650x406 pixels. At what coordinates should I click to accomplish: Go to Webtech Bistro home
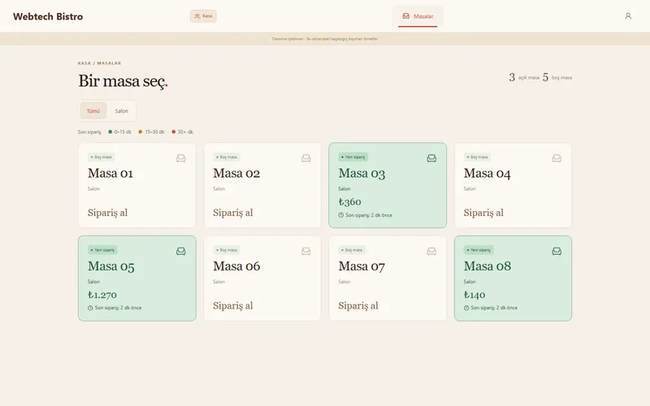[x=48, y=16]
